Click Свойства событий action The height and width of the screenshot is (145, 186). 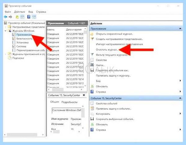[x=107, y=104]
